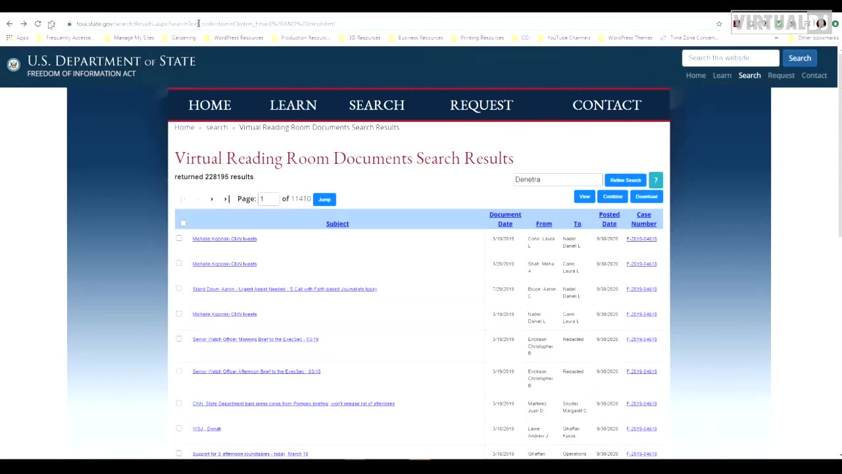Open the Apps grid in bookmarks bar
842x474 pixels.
click(18, 38)
